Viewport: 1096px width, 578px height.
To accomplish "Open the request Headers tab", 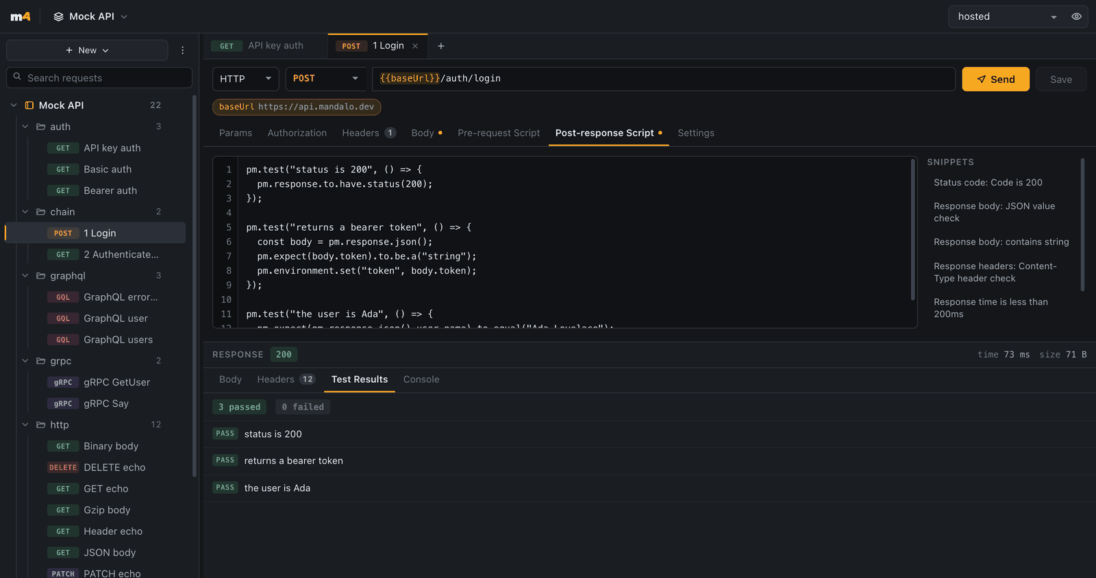I will [369, 133].
